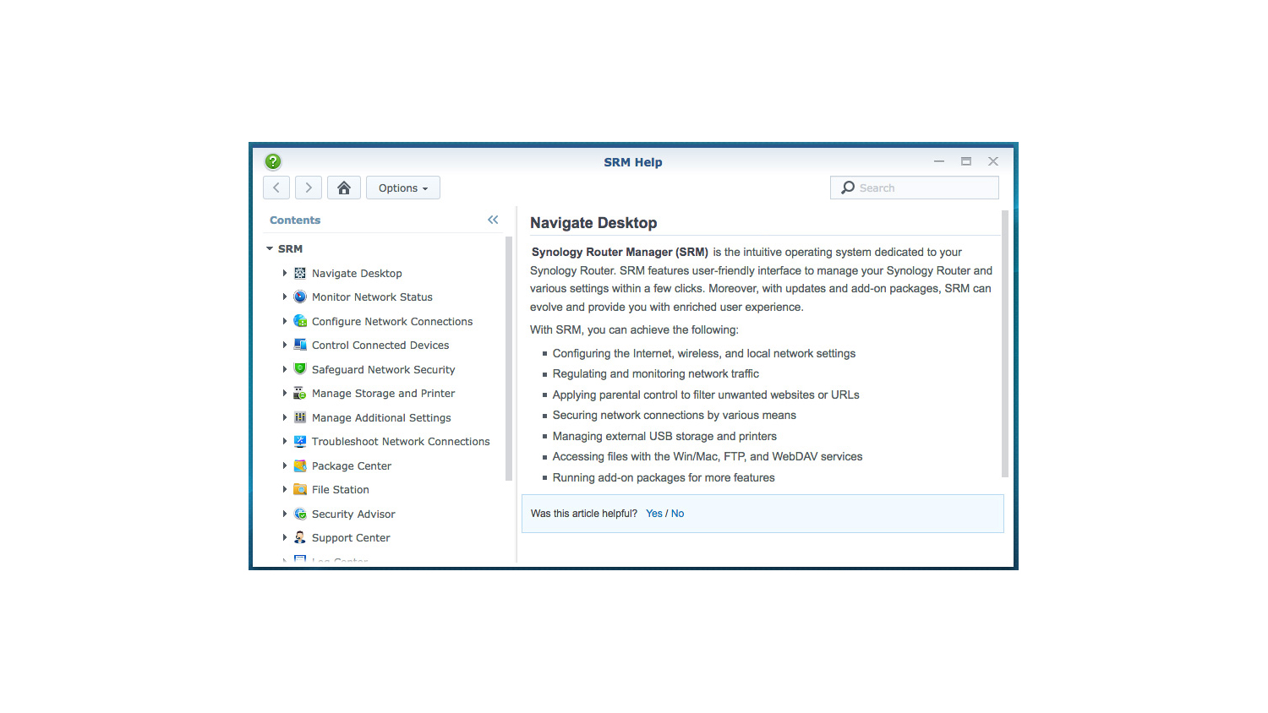Select the Navigate Desktop topic label

357,273
